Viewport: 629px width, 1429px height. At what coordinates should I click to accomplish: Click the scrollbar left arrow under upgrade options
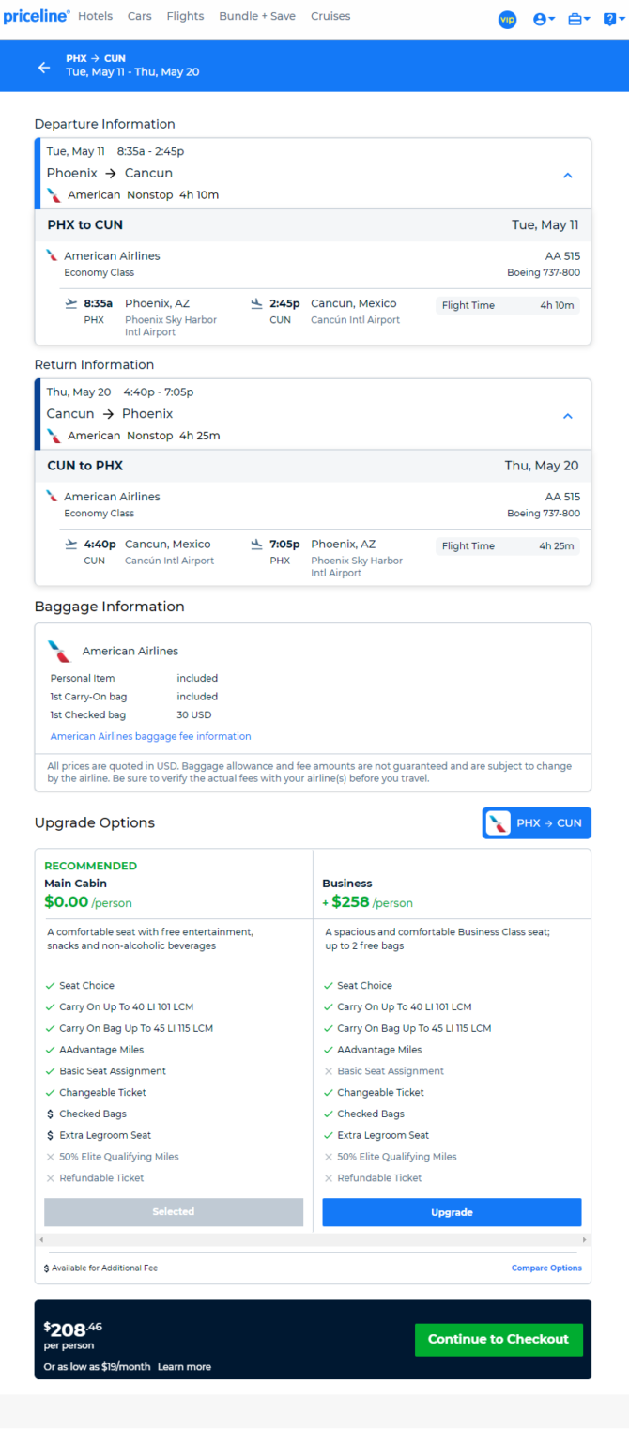tap(40, 1240)
